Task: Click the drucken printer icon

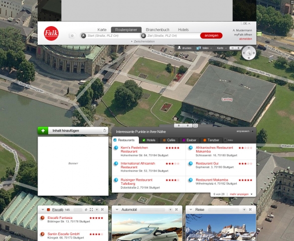Action: click(179, 48)
